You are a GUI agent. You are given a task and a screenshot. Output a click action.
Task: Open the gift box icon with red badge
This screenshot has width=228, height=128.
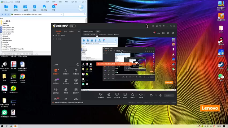[154, 33]
